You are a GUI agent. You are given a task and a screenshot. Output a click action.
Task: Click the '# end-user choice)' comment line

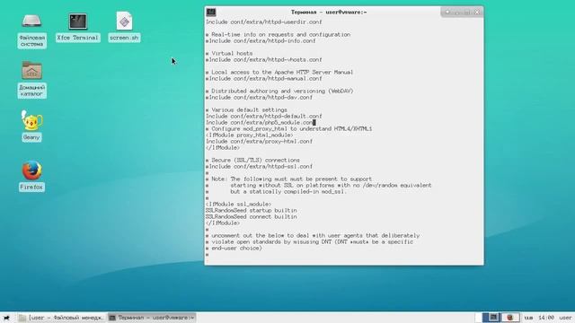coord(234,248)
